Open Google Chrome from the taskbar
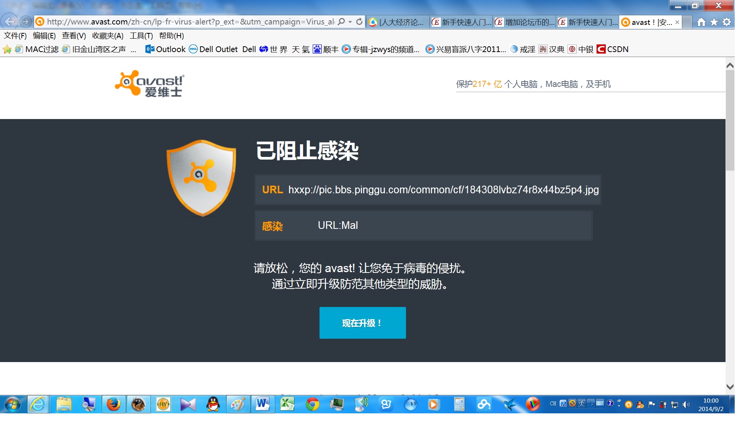737x421 pixels. 312,404
